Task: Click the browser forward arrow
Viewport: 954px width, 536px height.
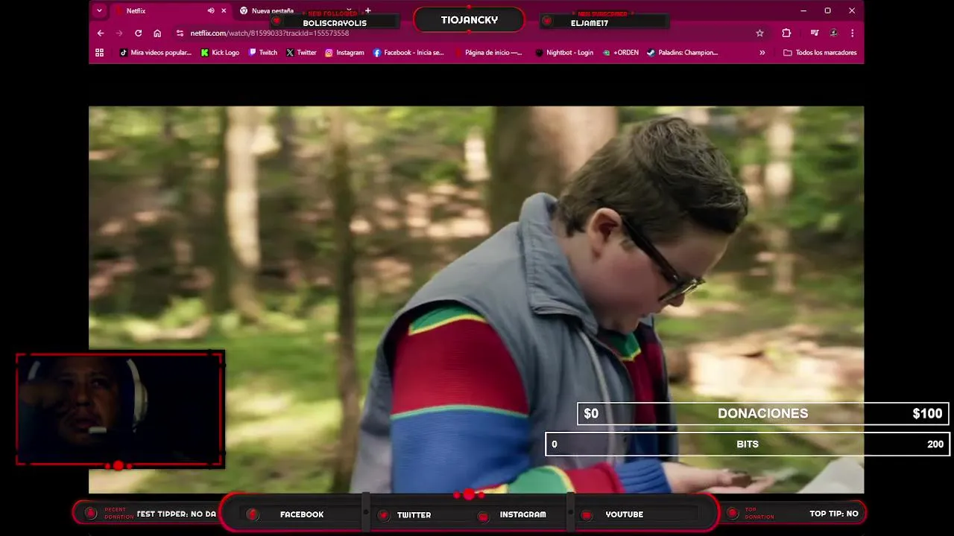Action: pos(119,33)
